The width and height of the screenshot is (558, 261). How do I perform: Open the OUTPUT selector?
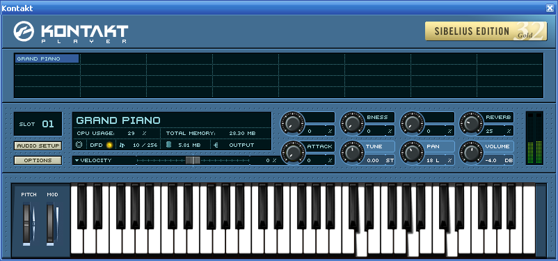tap(241, 145)
